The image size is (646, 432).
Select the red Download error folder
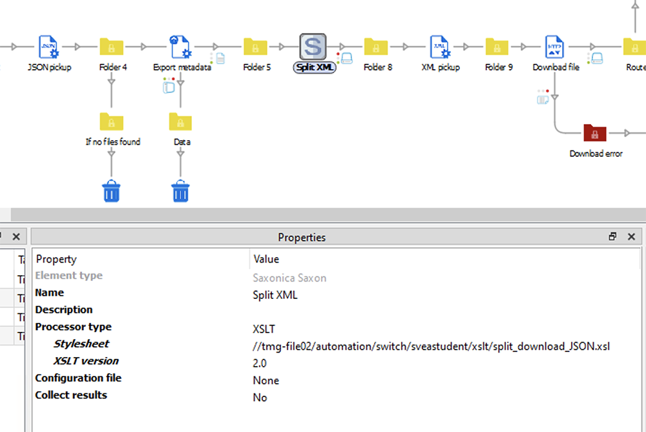[x=594, y=134]
